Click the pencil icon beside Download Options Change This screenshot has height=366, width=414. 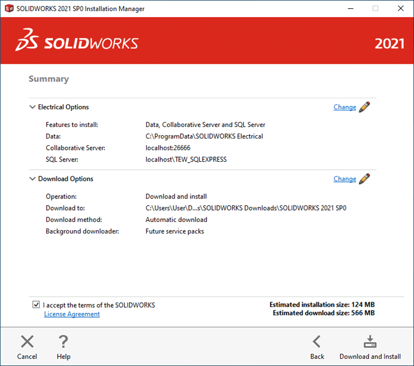pyautogui.click(x=365, y=179)
